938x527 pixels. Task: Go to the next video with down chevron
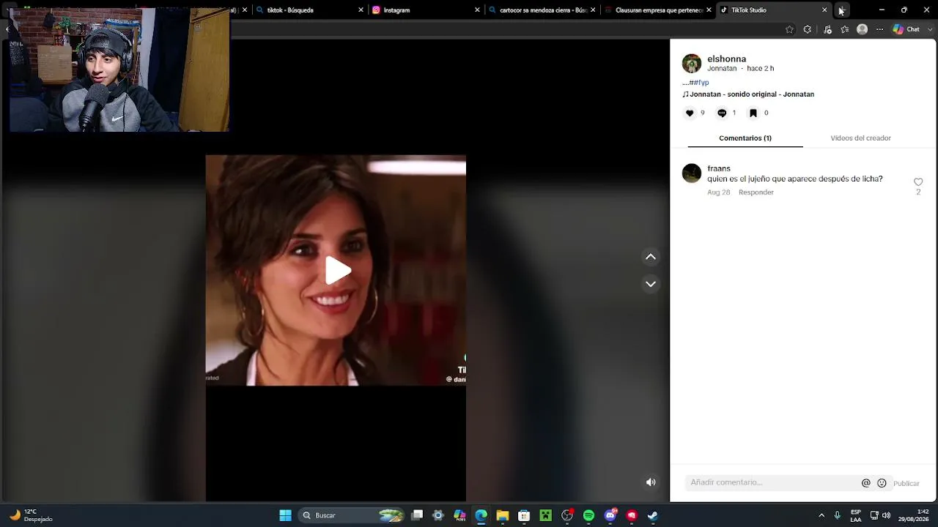650,284
